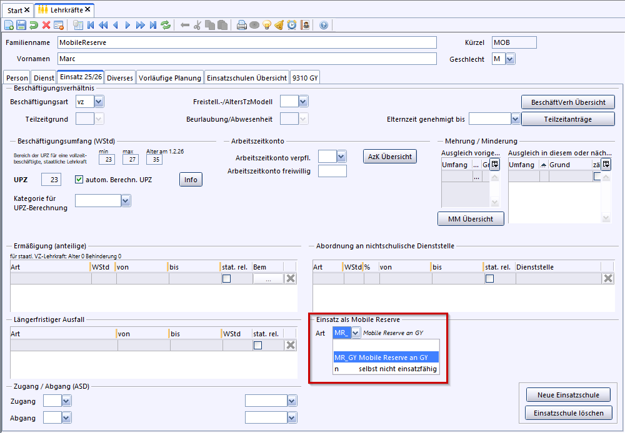Screen dimensions: 625x433
Task: Select 'n selbst nicht einsatzfähig' option
Action: tap(386, 369)
